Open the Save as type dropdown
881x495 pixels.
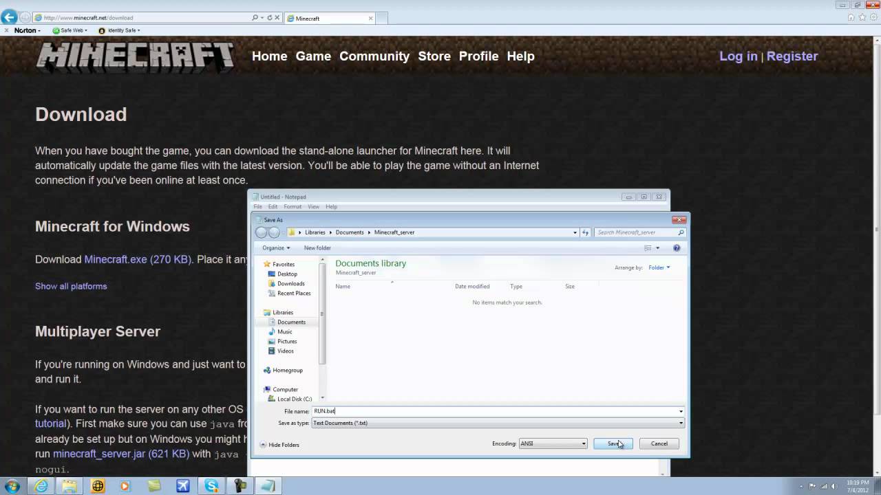[x=498, y=423]
